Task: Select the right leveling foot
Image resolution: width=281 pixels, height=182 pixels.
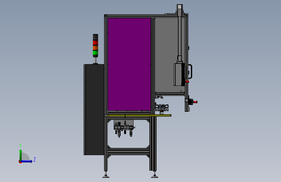Action: (155, 175)
